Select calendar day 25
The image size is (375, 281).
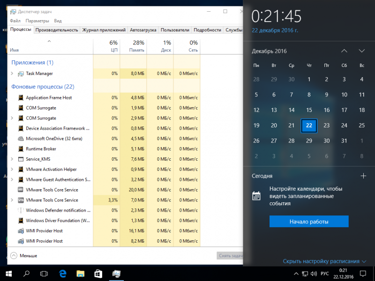[x=361, y=126]
